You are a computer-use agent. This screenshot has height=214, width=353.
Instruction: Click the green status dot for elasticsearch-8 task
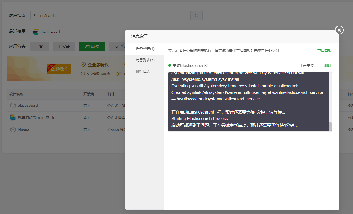pos(170,66)
